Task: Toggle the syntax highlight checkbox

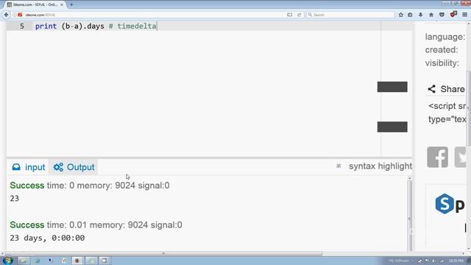Action: [339, 166]
